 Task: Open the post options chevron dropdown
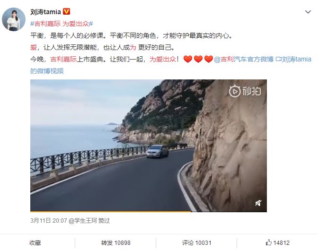(308, 12)
